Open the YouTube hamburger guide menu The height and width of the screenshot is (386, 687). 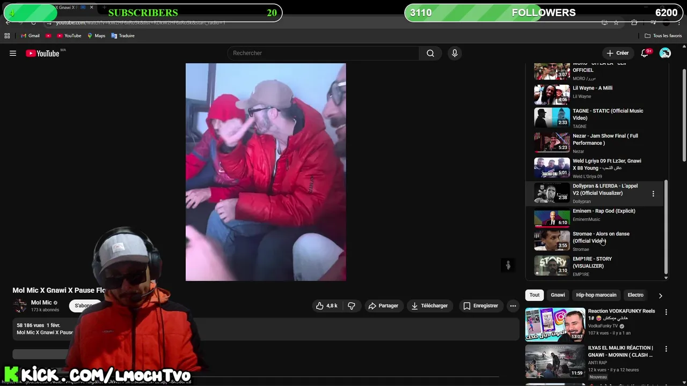[13, 53]
